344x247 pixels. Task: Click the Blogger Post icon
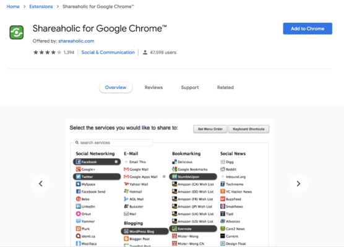pyautogui.click(x=126, y=239)
